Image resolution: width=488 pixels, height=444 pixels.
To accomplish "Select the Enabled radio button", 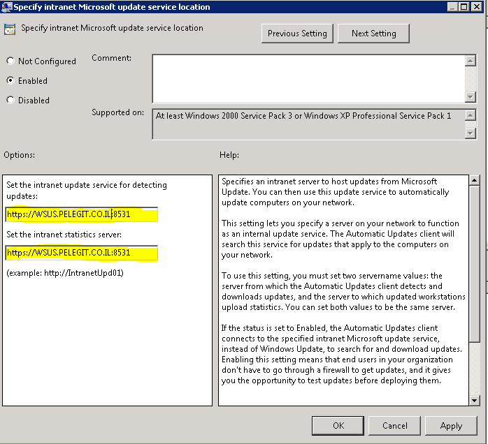I will [10, 80].
